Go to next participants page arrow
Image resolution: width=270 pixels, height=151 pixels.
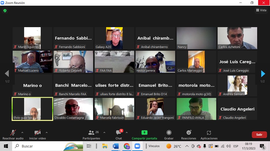[x=263, y=74]
